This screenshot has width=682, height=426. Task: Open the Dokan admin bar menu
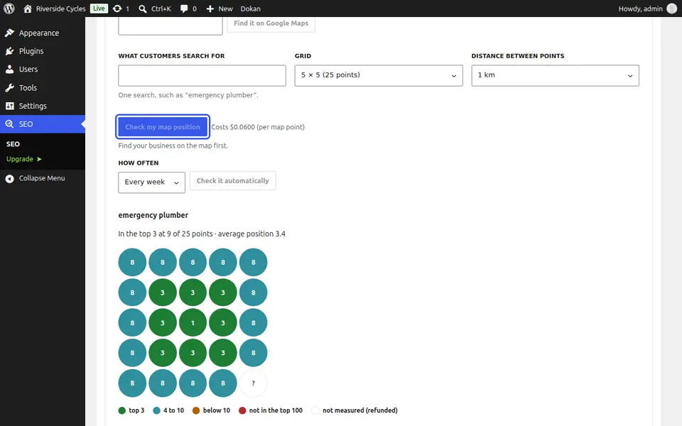coord(251,9)
